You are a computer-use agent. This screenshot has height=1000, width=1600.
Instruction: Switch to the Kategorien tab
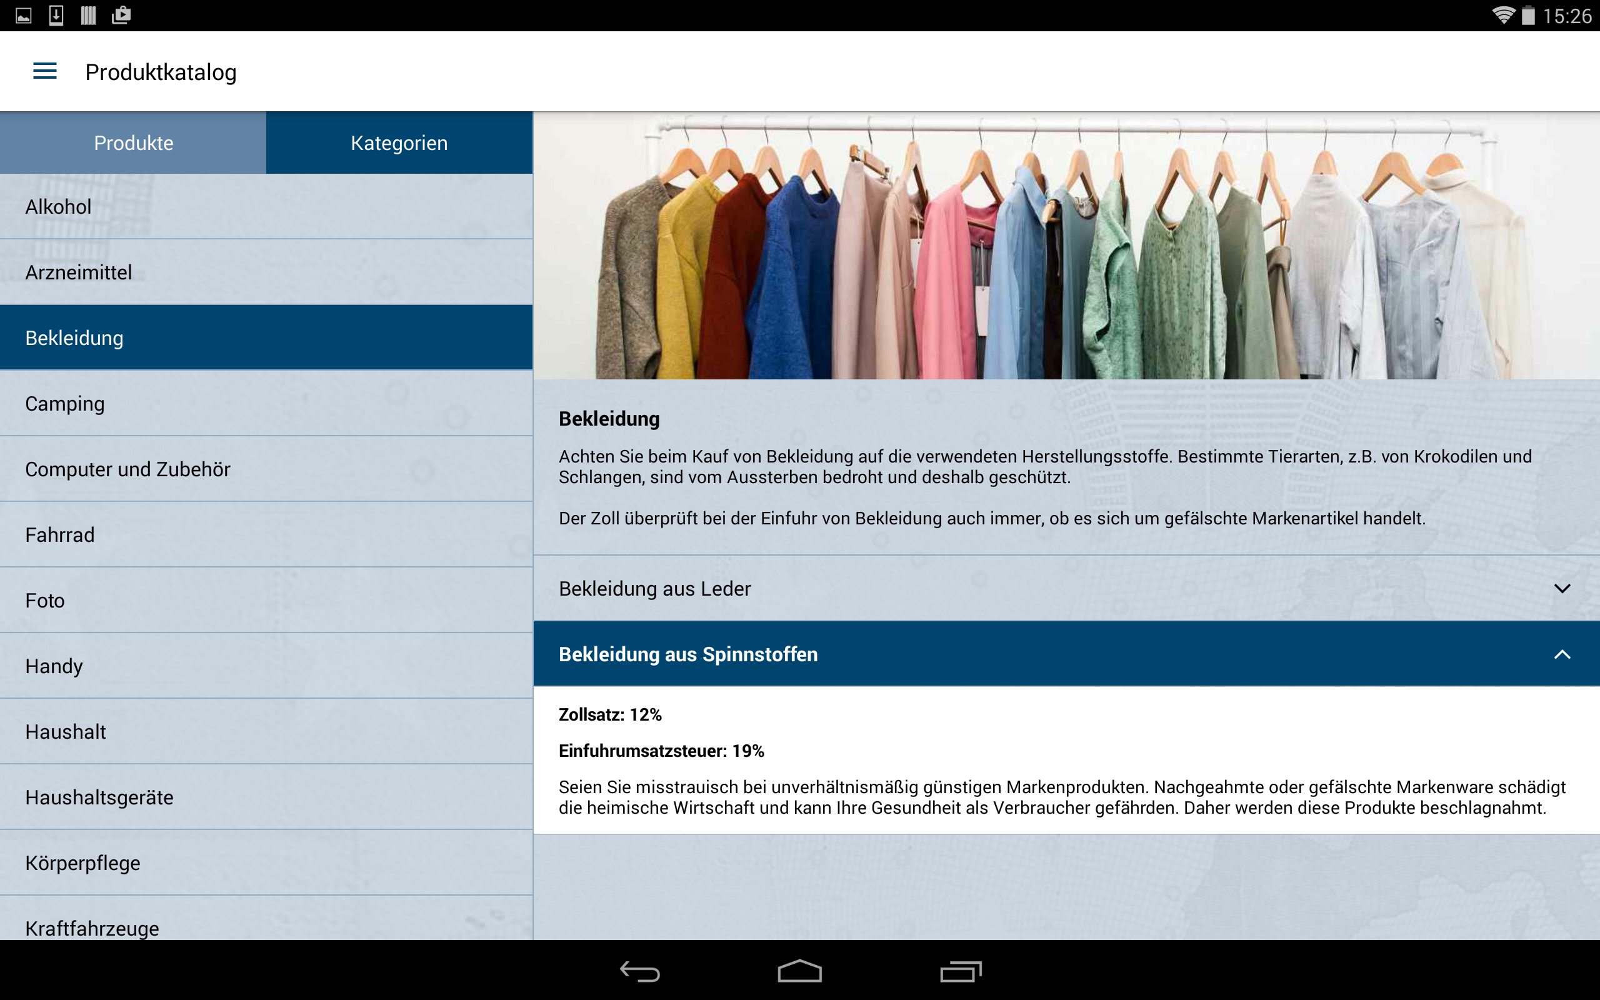(x=399, y=143)
